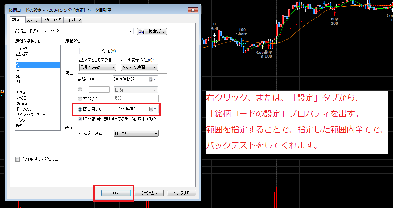Click the キャンセル button
Screen dimensions: 393x208
pos(149,193)
